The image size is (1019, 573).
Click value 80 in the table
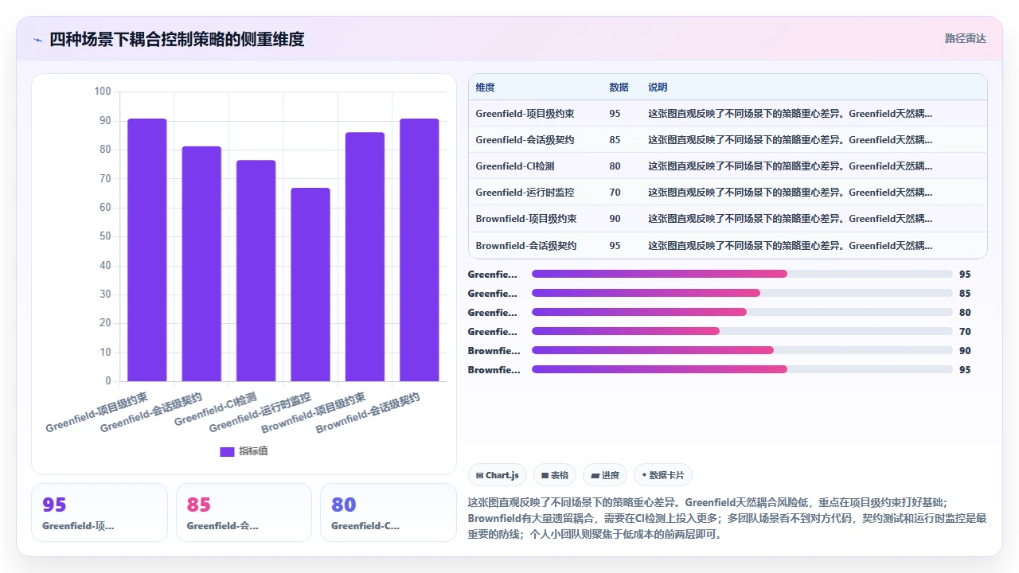point(615,166)
